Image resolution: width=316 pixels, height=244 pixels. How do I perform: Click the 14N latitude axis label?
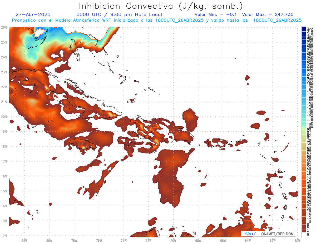pos(4,206)
